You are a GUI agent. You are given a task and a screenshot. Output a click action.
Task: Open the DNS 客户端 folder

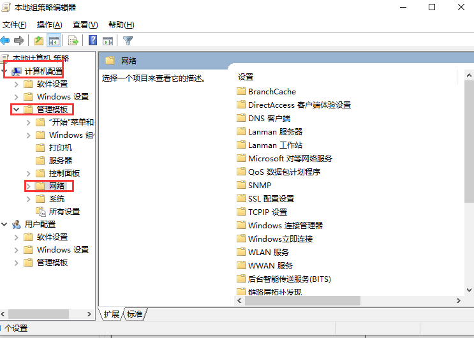pos(269,118)
